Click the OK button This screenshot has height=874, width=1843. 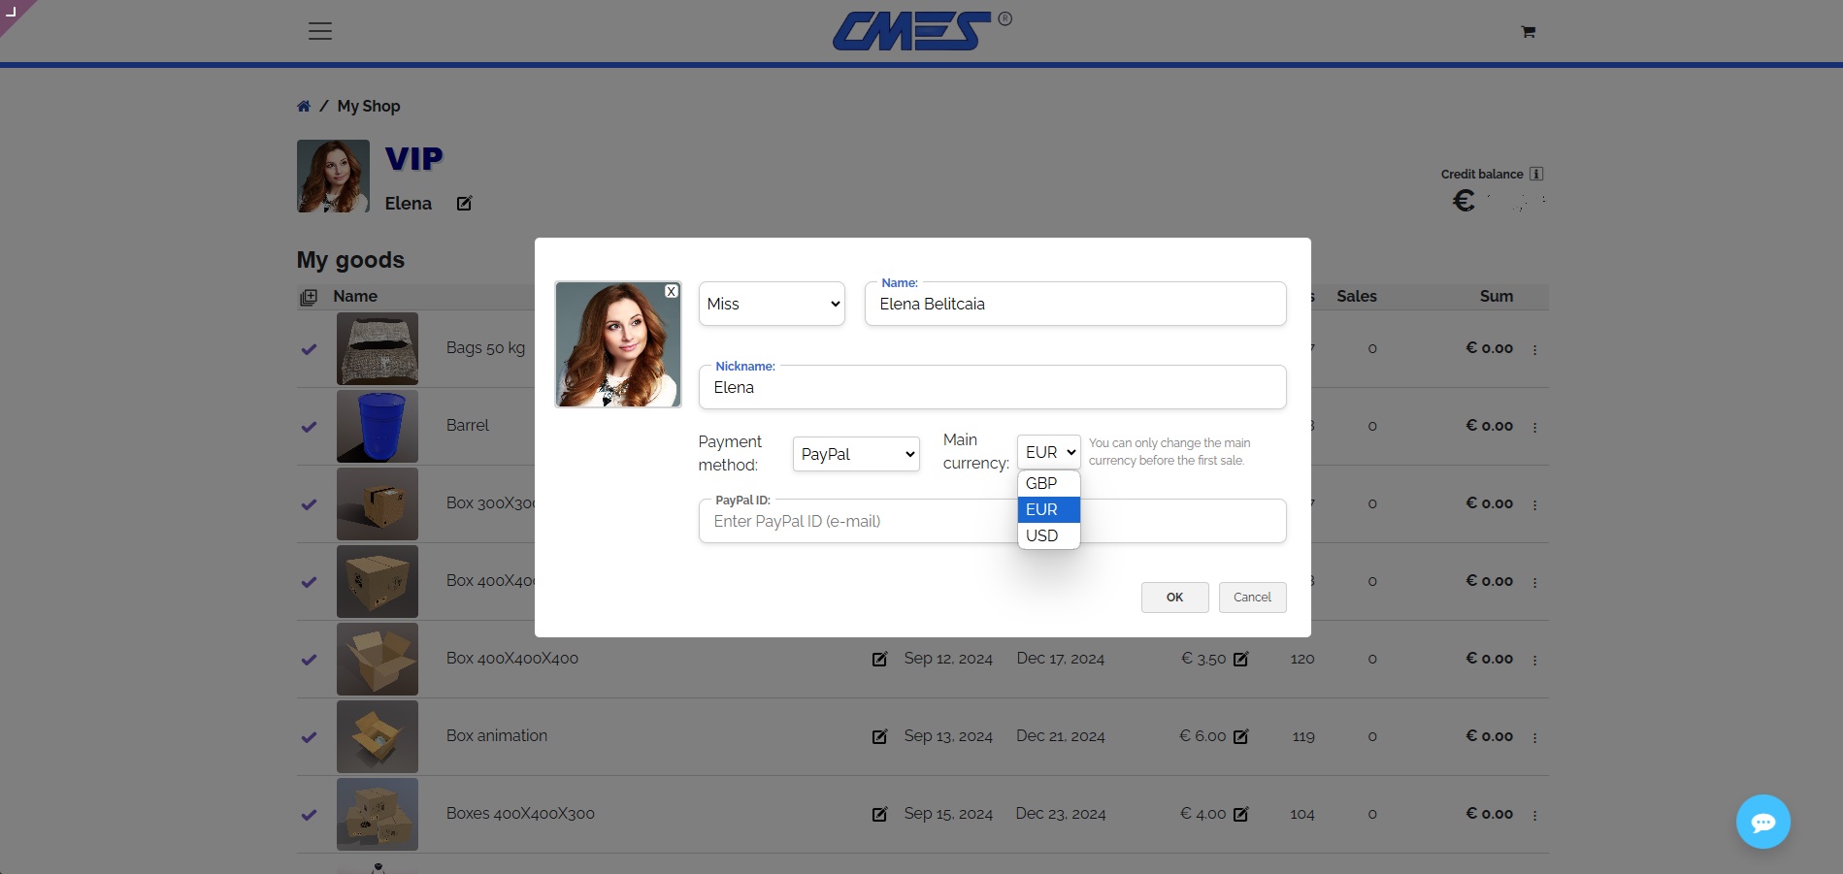coord(1174,597)
